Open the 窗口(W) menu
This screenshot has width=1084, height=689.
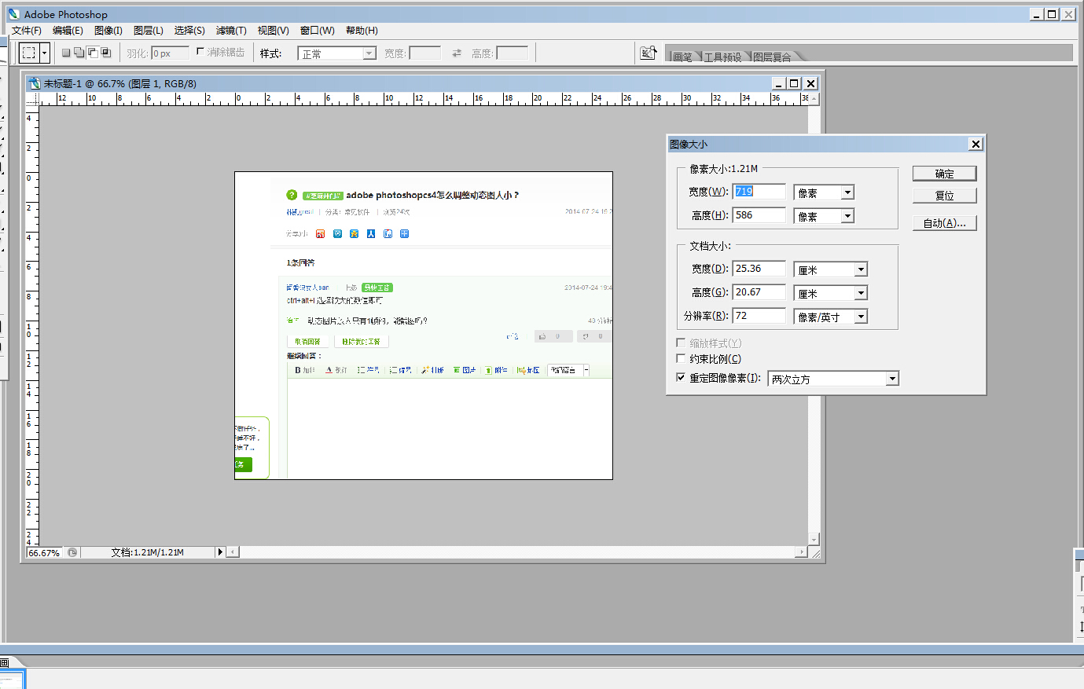(318, 31)
